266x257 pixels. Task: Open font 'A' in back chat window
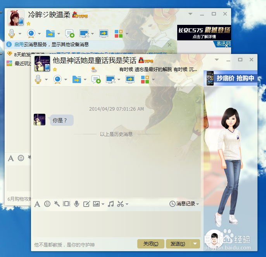11,158
